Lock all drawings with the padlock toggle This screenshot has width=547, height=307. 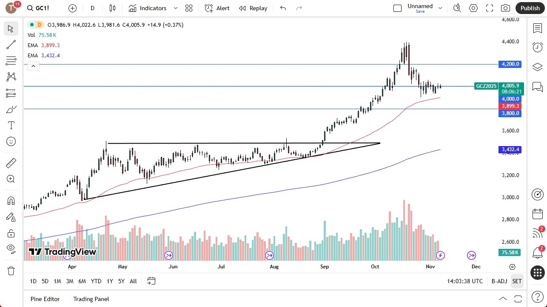click(x=11, y=233)
